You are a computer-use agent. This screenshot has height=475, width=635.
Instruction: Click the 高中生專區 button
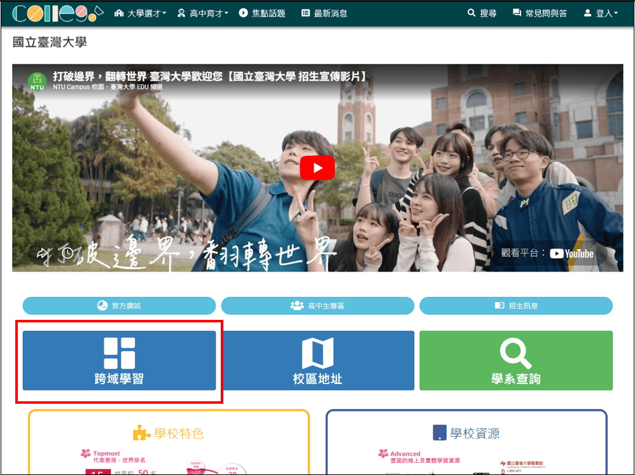click(x=317, y=306)
